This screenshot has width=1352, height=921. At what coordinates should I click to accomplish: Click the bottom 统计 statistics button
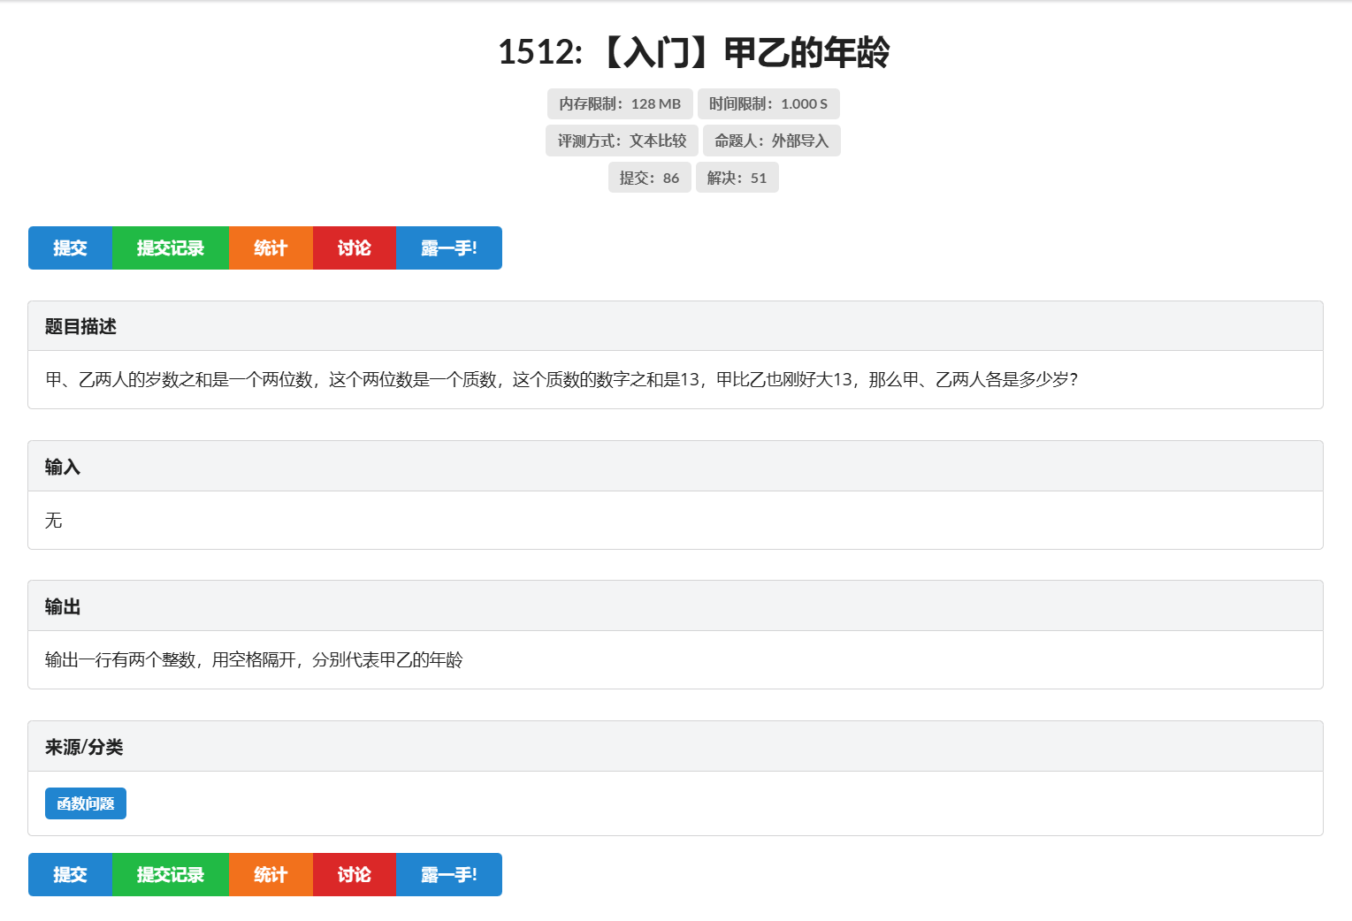(271, 874)
